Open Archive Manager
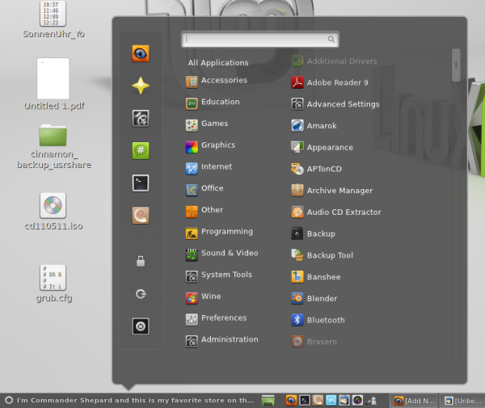485x408 pixels. click(332, 191)
